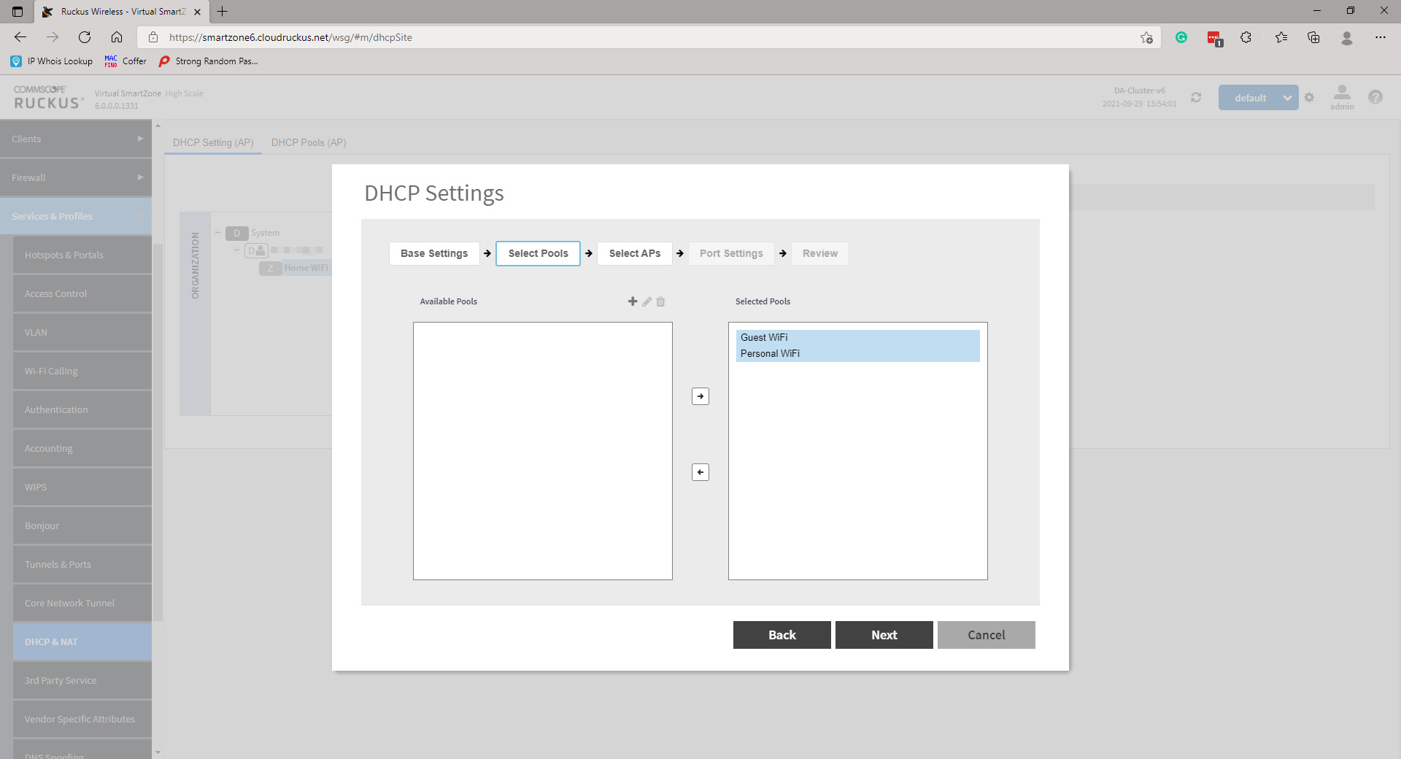Open the browser extensions puzzle icon
This screenshot has height=759, width=1401.
1246,37
